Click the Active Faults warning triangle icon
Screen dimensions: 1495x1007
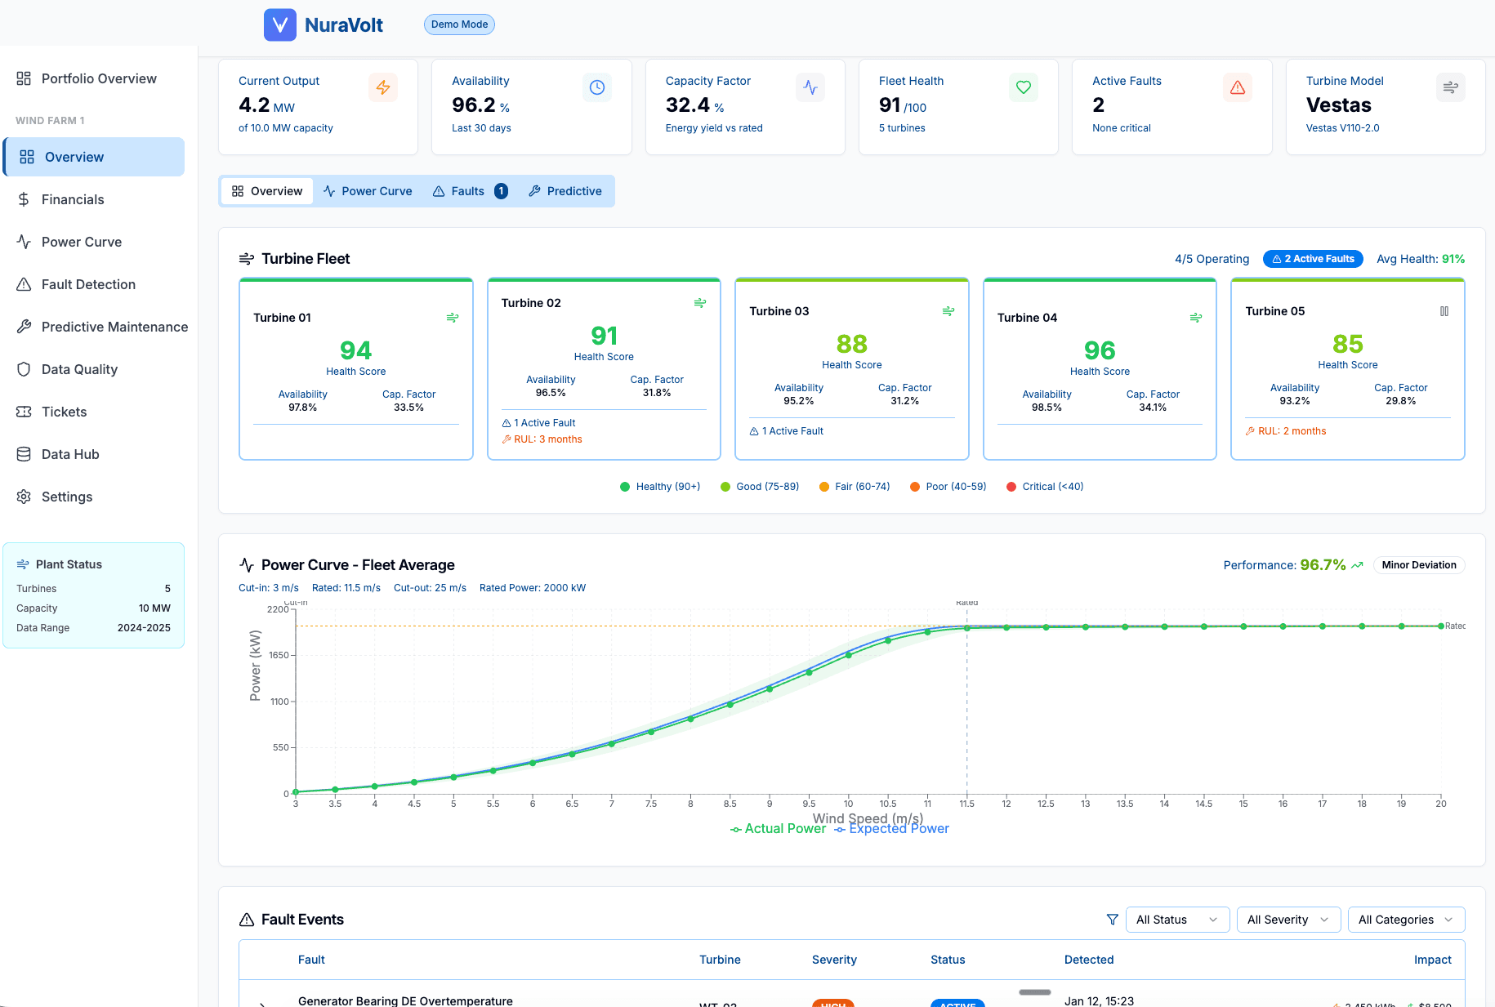1238,87
